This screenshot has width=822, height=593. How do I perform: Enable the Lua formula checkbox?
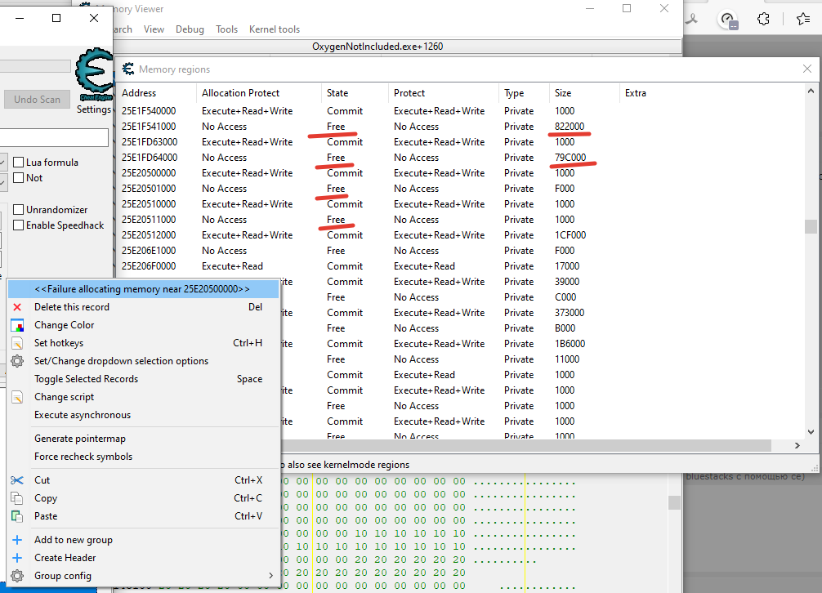(19, 163)
